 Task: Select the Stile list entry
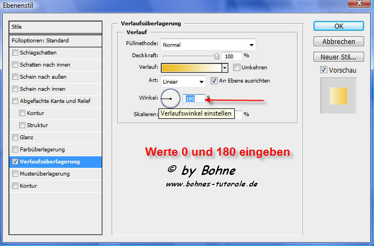pyautogui.click(x=56, y=26)
